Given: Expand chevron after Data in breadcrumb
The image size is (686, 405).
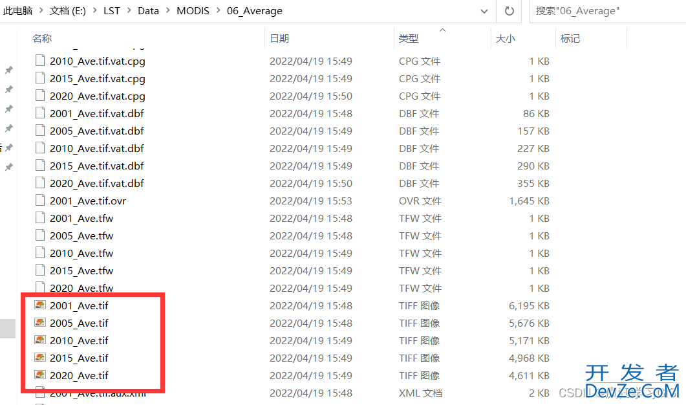Looking at the screenshot, I should [x=168, y=10].
